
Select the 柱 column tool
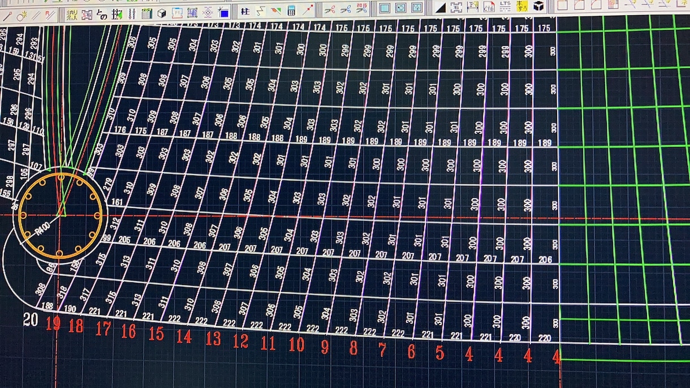click(245, 11)
